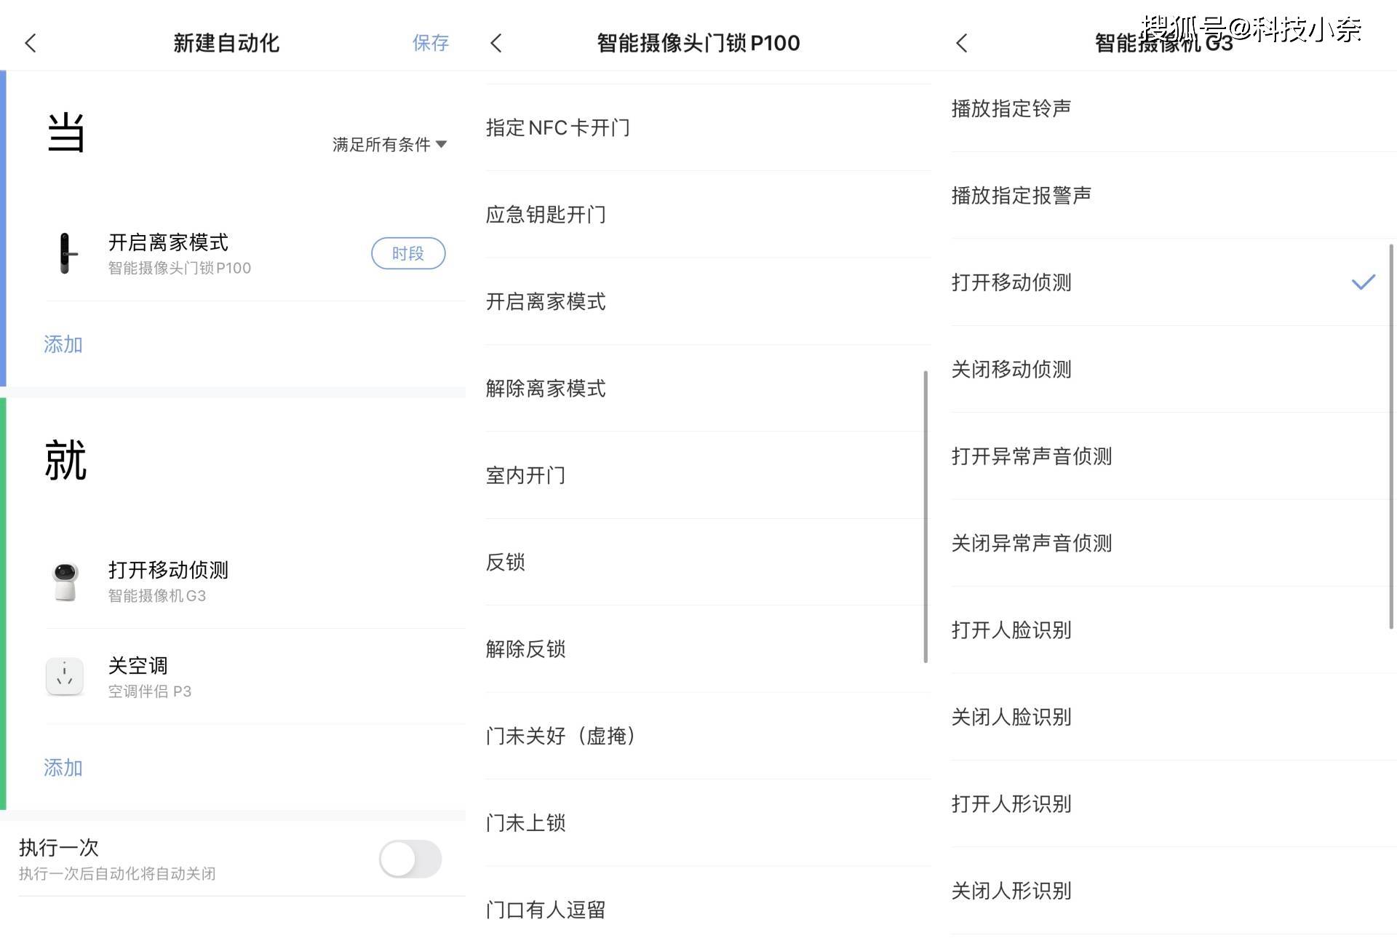
Task: Save the automation with 保存
Action: (431, 43)
